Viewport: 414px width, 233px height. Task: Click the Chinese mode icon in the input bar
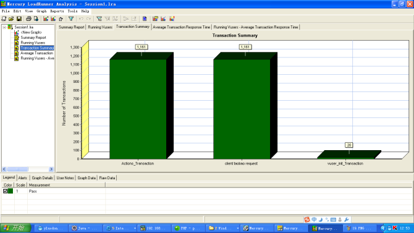tap(314, 219)
